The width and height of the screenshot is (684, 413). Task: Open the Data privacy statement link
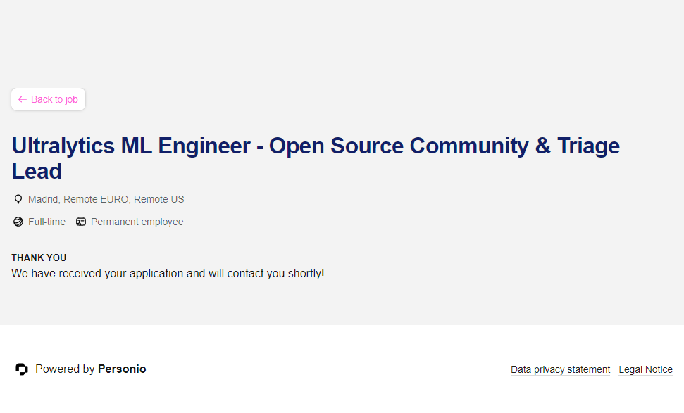coord(560,369)
